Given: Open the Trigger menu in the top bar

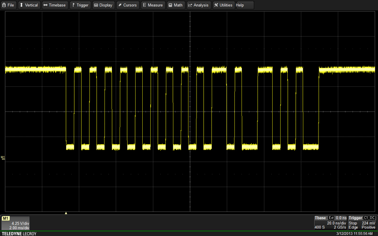Looking at the screenshot, I should (80, 5).
